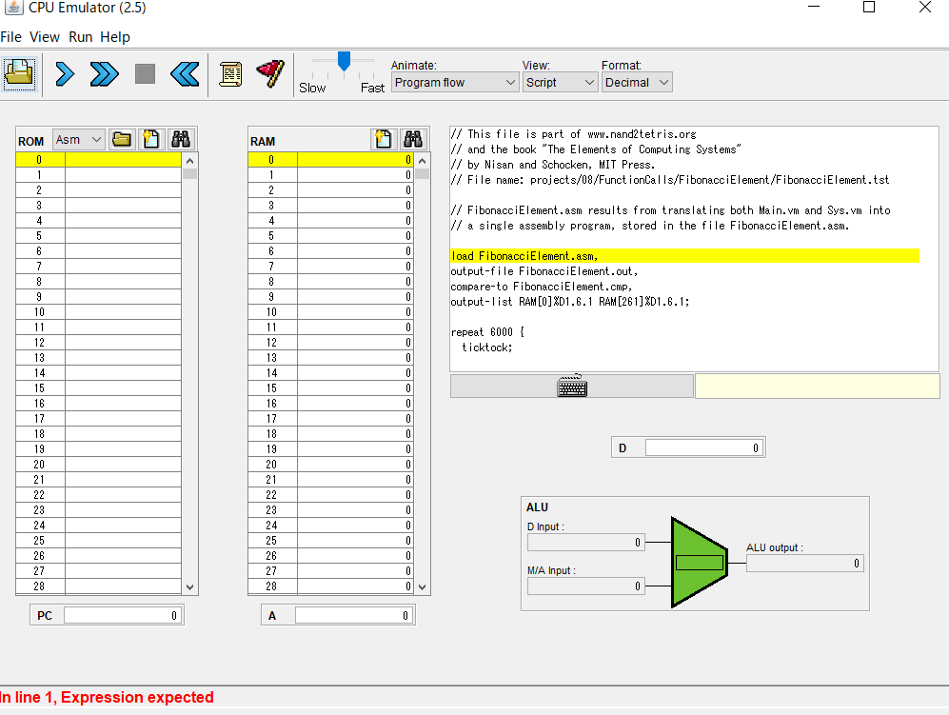Expand the View dropdown showing Script
Viewport: 949px width, 715px height.
pyautogui.click(x=560, y=83)
